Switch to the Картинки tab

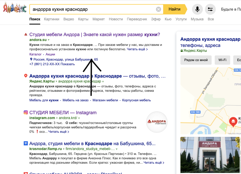pos(51,19)
